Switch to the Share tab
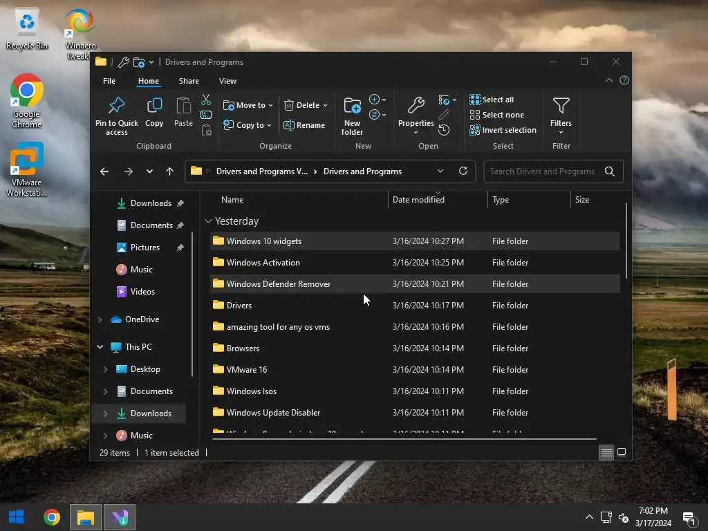The image size is (708, 531). 189,81
